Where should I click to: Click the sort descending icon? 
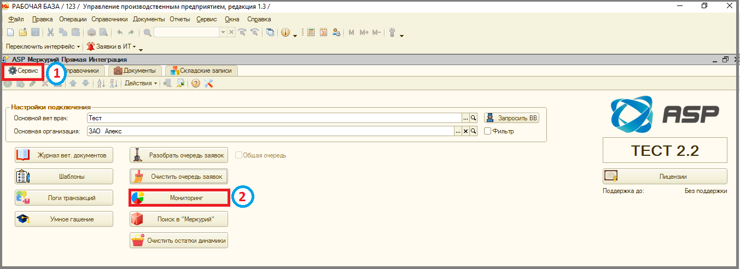114,83
